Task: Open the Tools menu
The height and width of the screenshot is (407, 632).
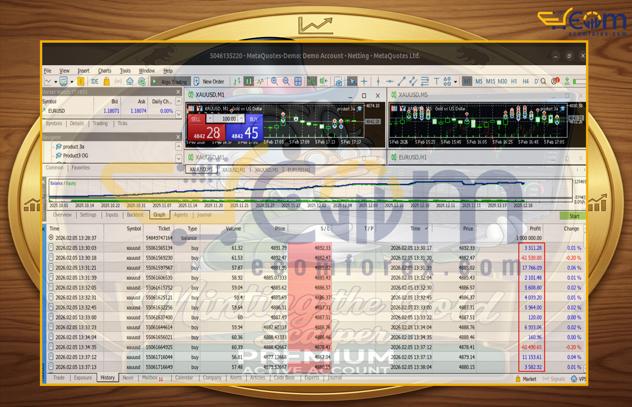Action: pyautogui.click(x=125, y=71)
